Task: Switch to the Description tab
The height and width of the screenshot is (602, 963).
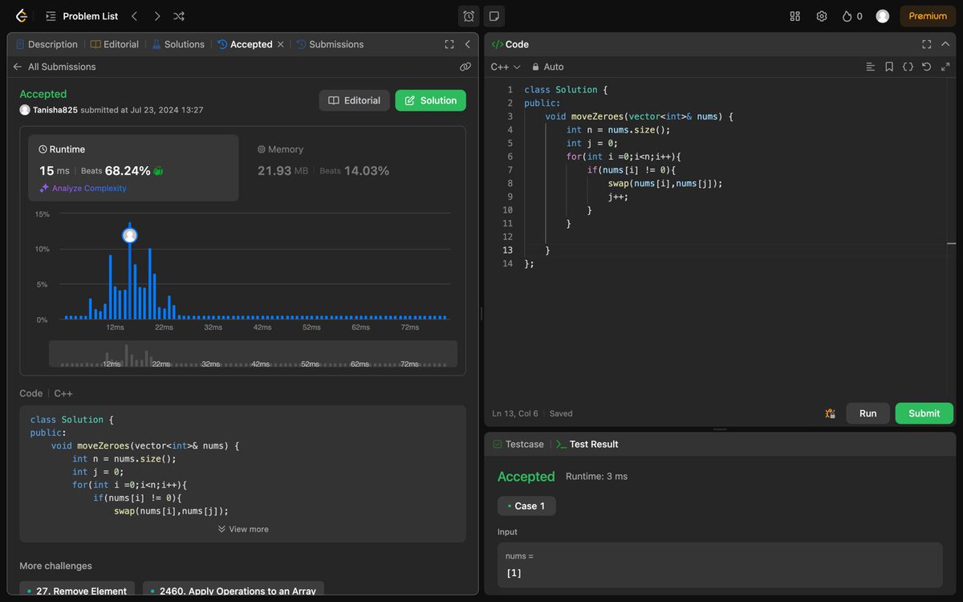Action: (x=47, y=44)
